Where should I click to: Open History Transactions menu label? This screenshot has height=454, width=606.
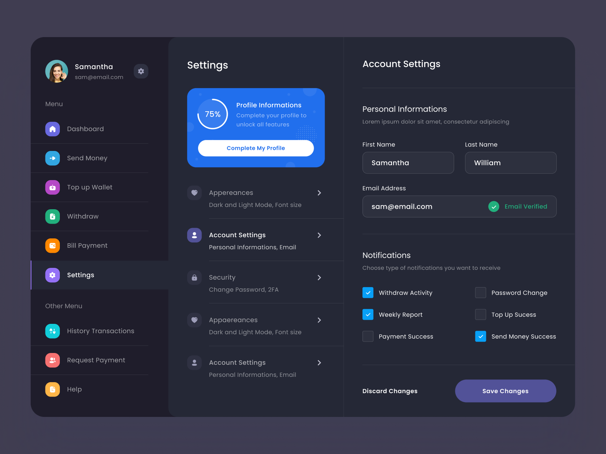100,331
